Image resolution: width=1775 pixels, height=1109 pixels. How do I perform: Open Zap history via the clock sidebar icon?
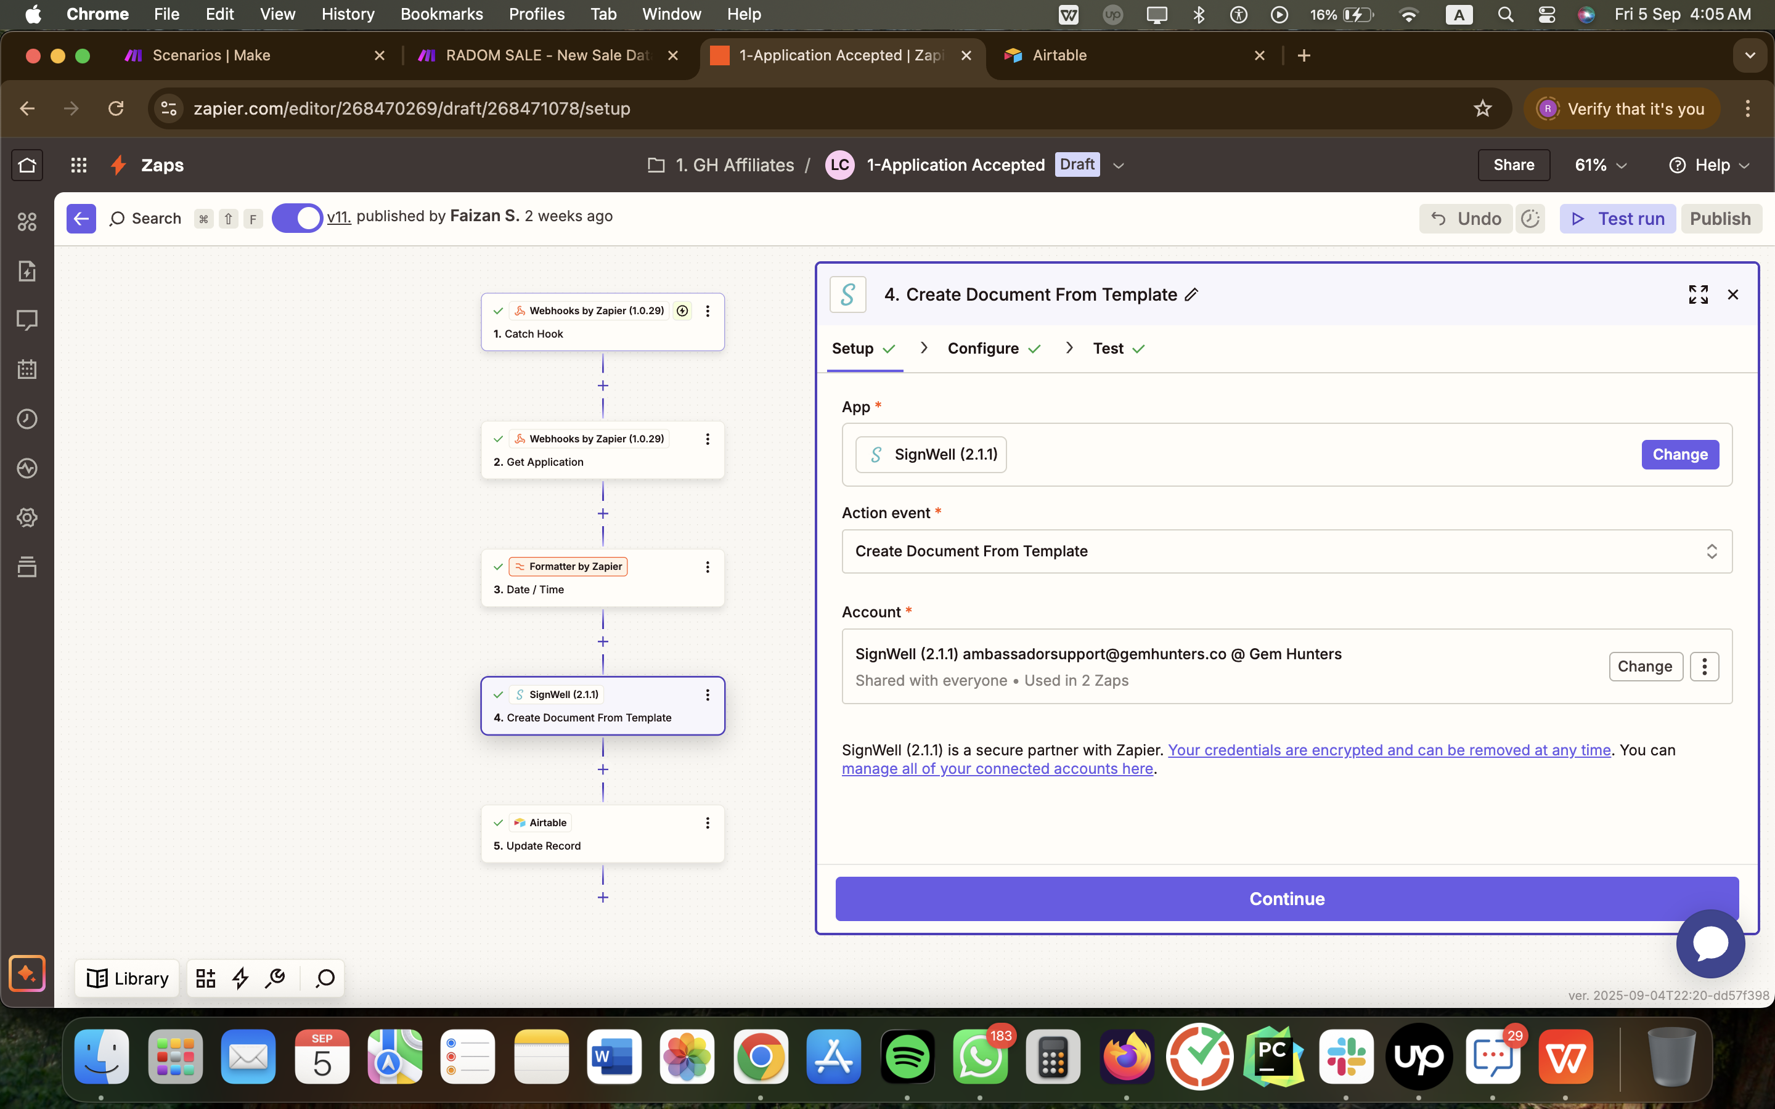tap(27, 419)
